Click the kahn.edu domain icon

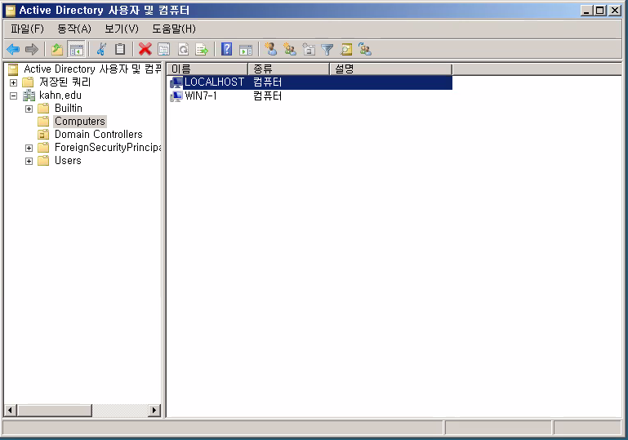pyautogui.click(x=29, y=96)
